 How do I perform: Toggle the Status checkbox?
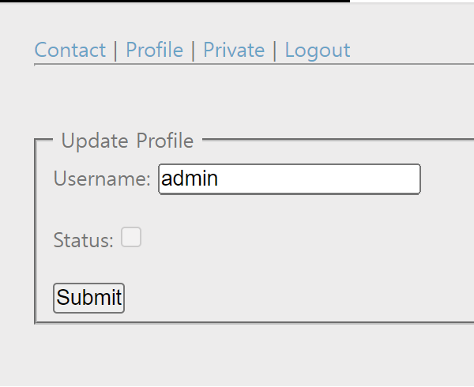131,237
